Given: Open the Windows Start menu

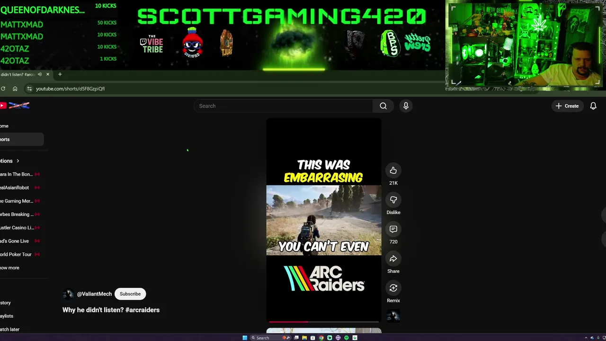Looking at the screenshot, I should point(245,338).
